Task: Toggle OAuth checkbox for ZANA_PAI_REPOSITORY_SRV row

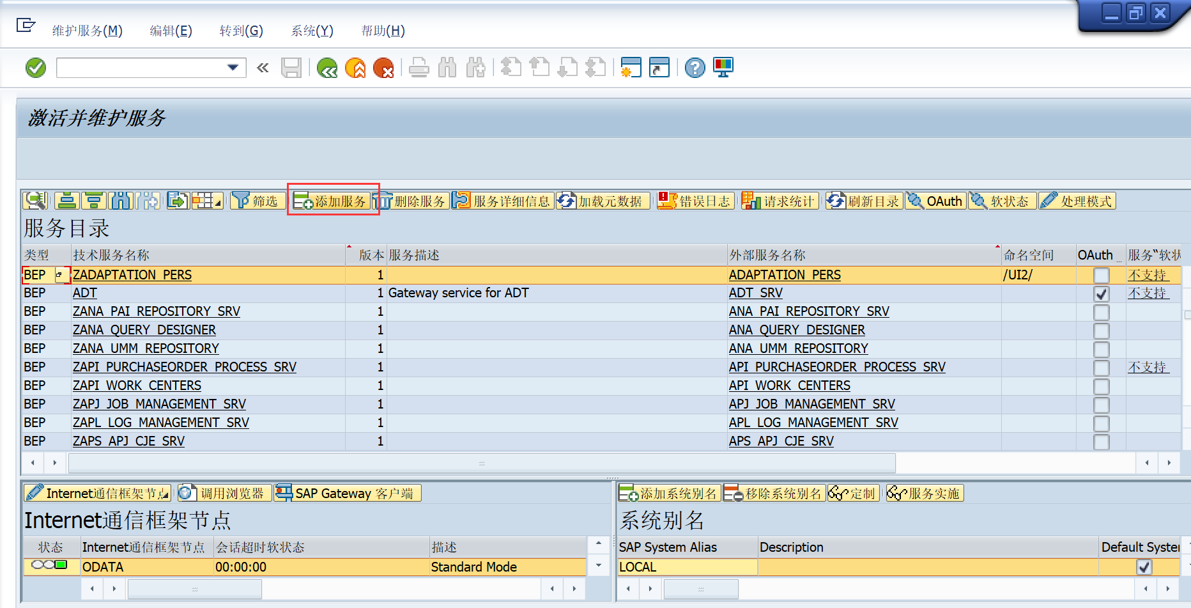Action: [1101, 313]
